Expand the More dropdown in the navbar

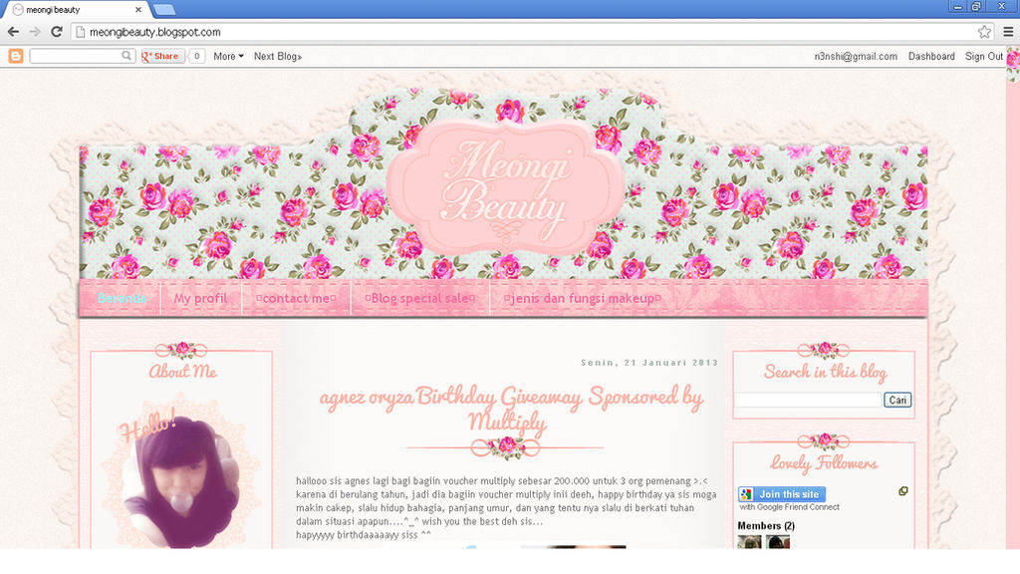click(228, 57)
